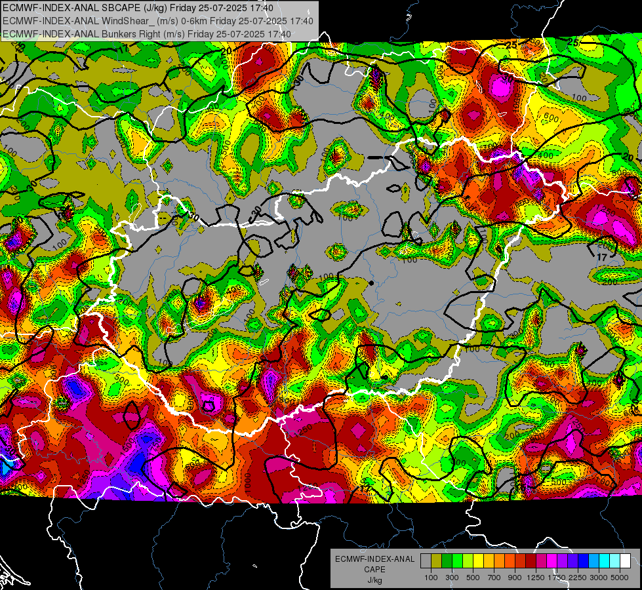
Task: Click the WindShear_ (m/s) 0-6km title line
Action: pos(157,21)
